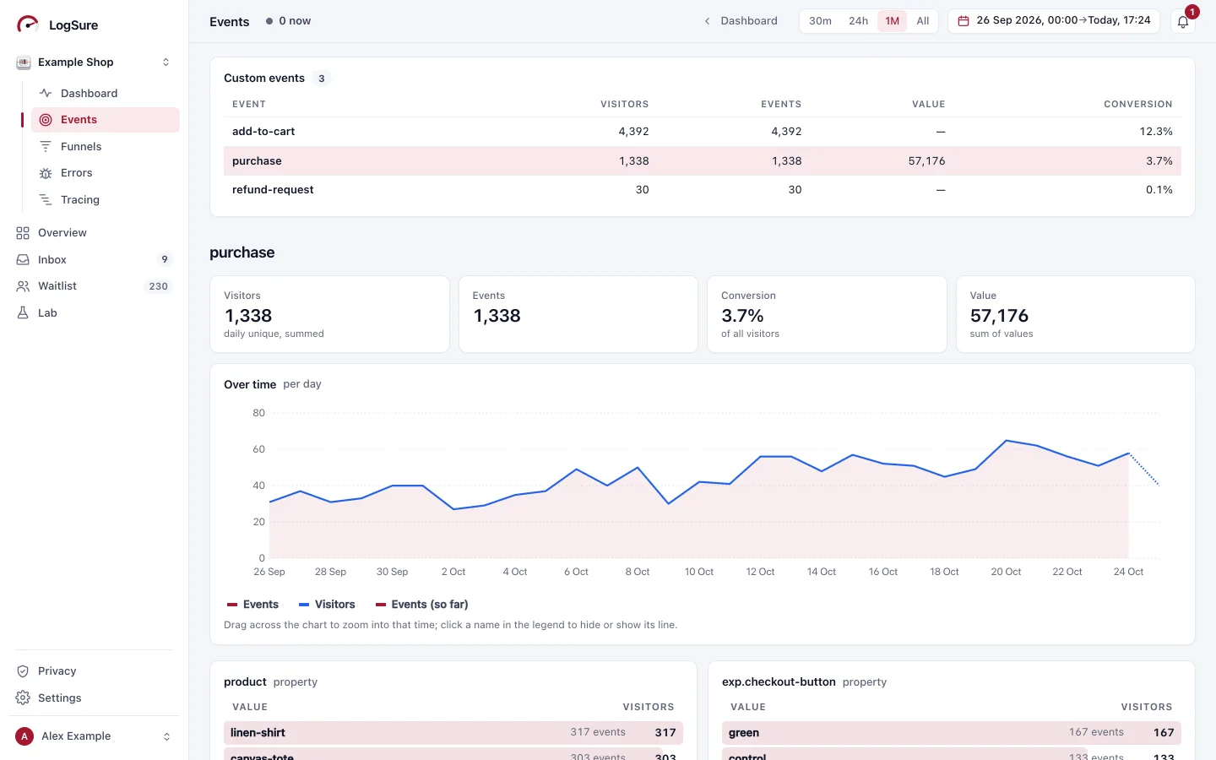This screenshot has height=760, width=1216.
Task: Open the Alex Example account menu chevron
Action: [166, 736]
